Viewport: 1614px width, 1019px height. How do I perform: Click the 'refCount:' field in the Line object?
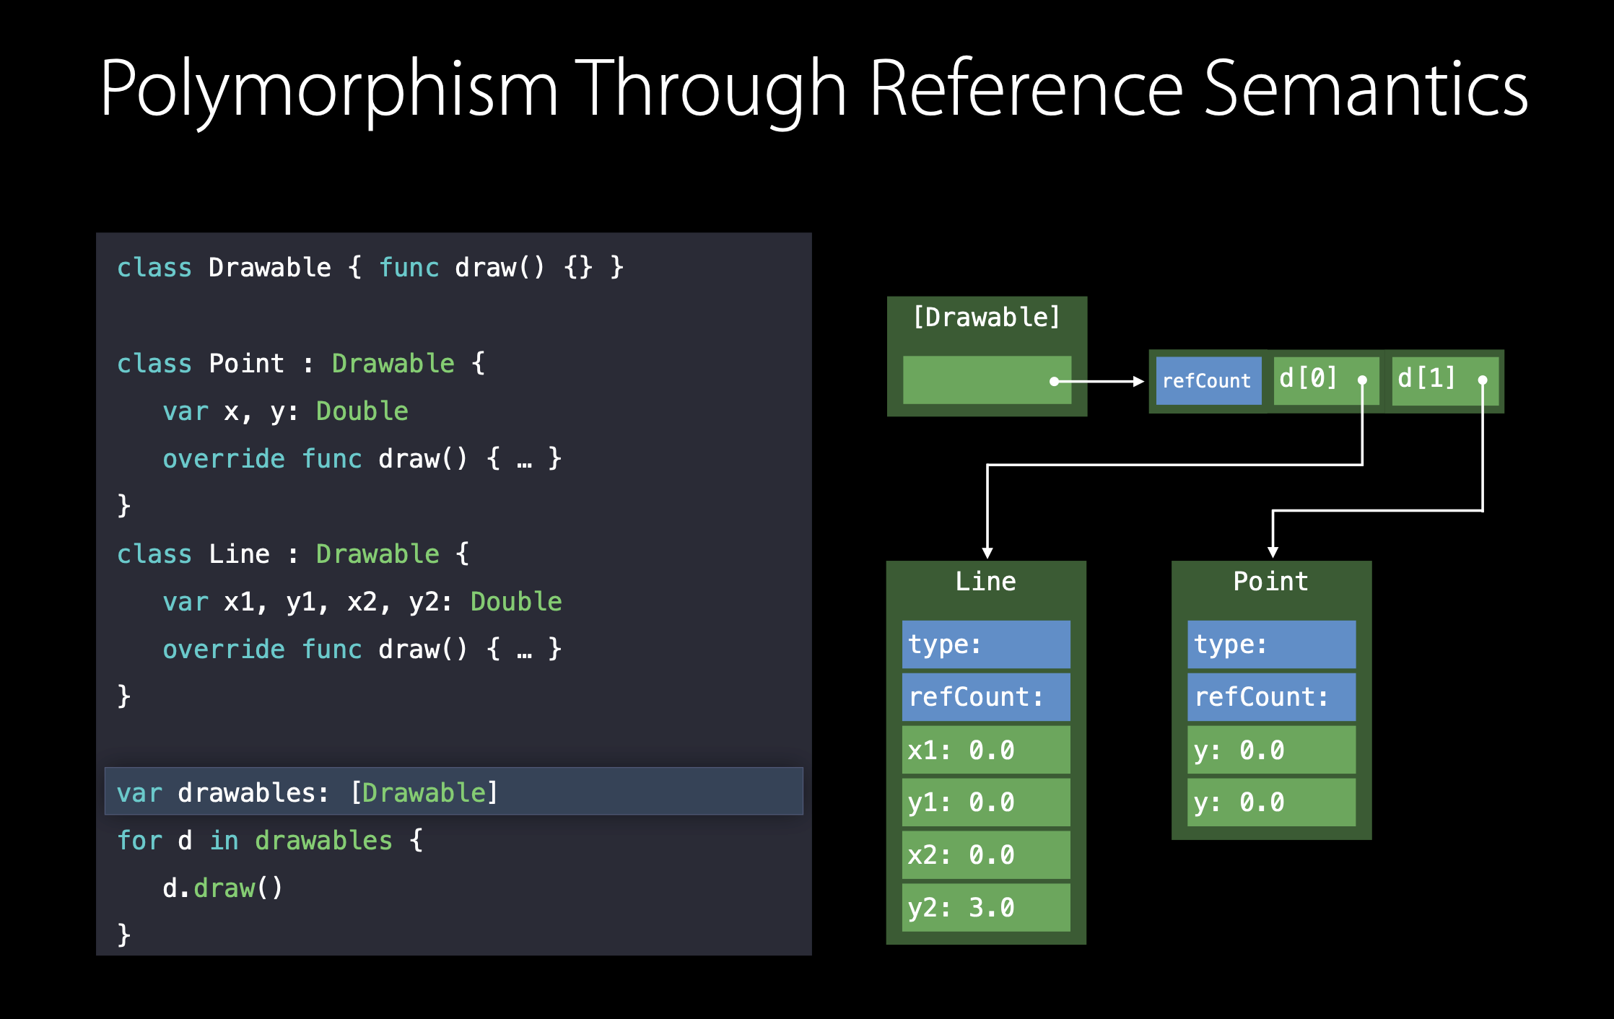coord(985,696)
